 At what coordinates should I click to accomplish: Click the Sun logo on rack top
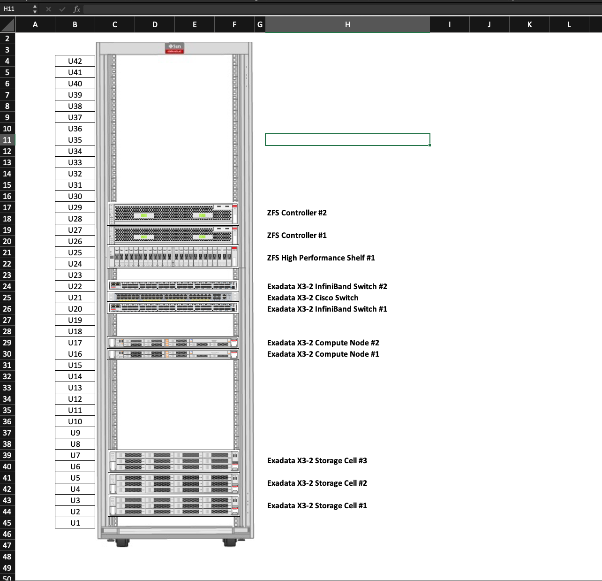pyautogui.click(x=174, y=48)
